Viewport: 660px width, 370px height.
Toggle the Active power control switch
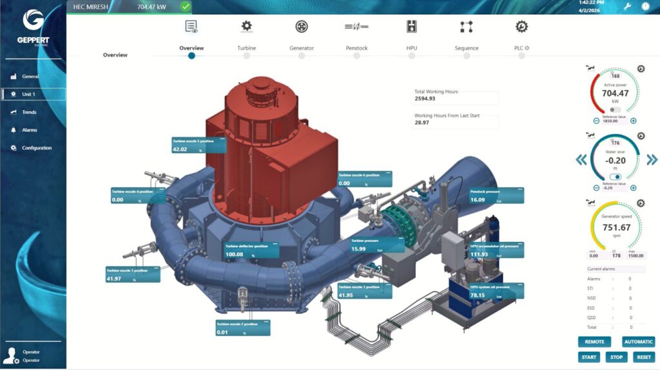coord(615,110)
